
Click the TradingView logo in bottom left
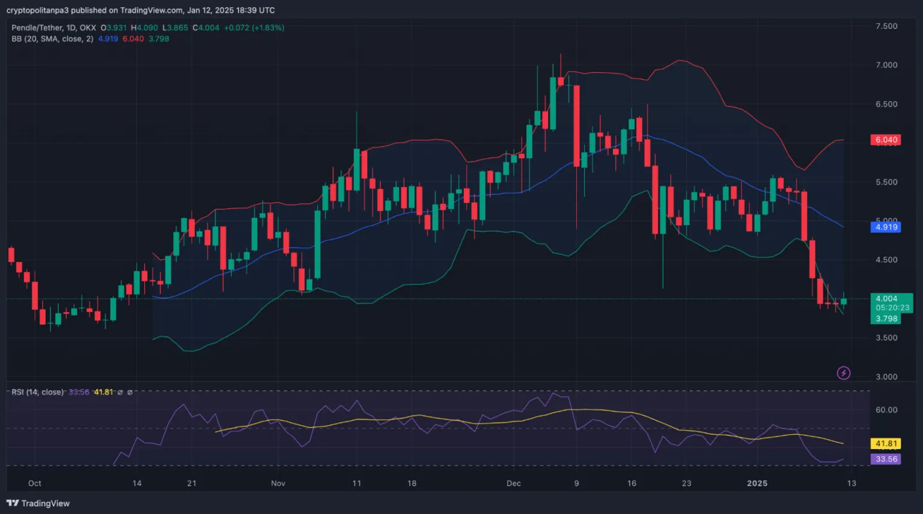pyautogui.click(x=38, y=503)
